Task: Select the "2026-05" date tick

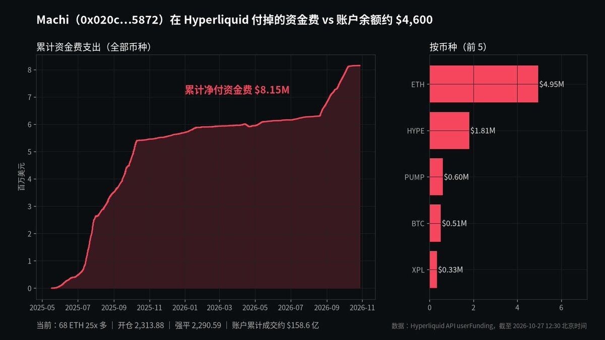Action: coord(256,307)
